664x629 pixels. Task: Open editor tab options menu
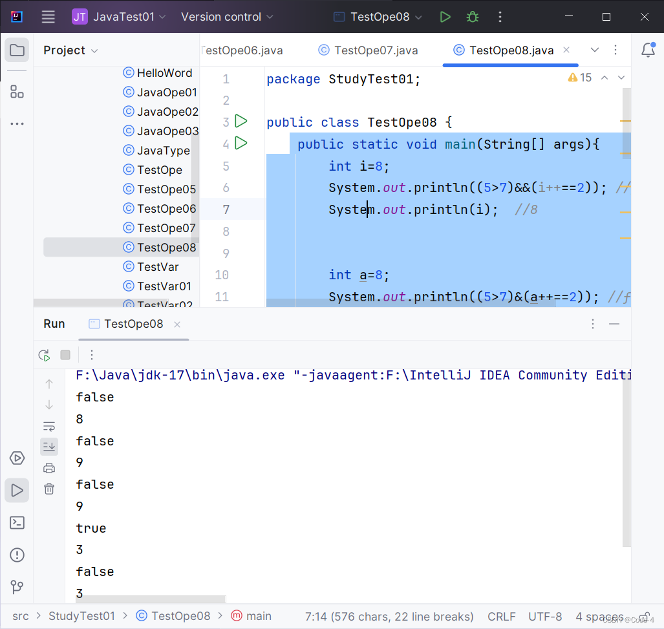616,50
